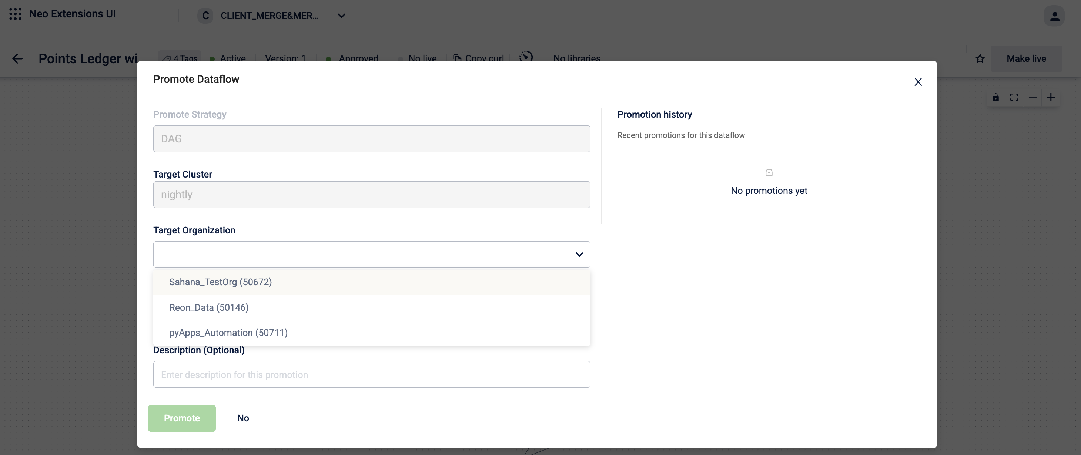Click the user profile avatar icon
Viewport: 1081px width, 455px height.
(x=1054, y=16)
